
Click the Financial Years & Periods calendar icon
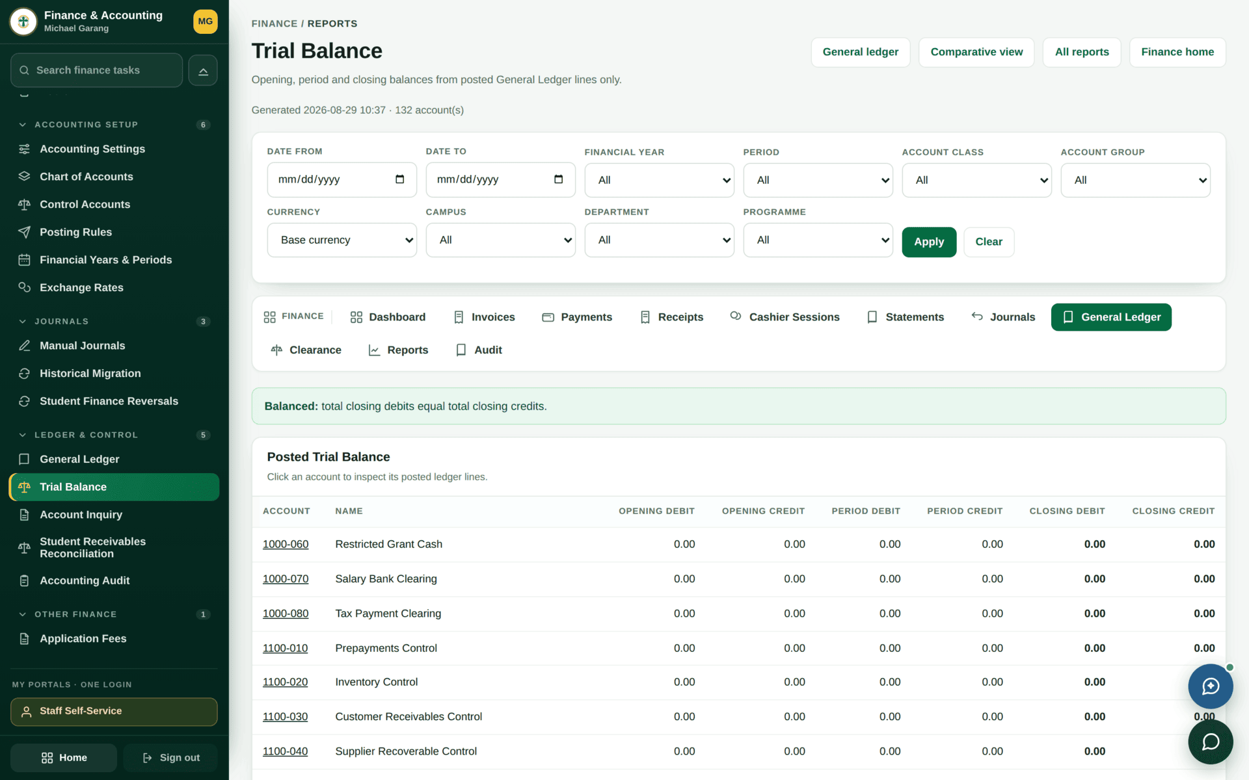(24, 260)
